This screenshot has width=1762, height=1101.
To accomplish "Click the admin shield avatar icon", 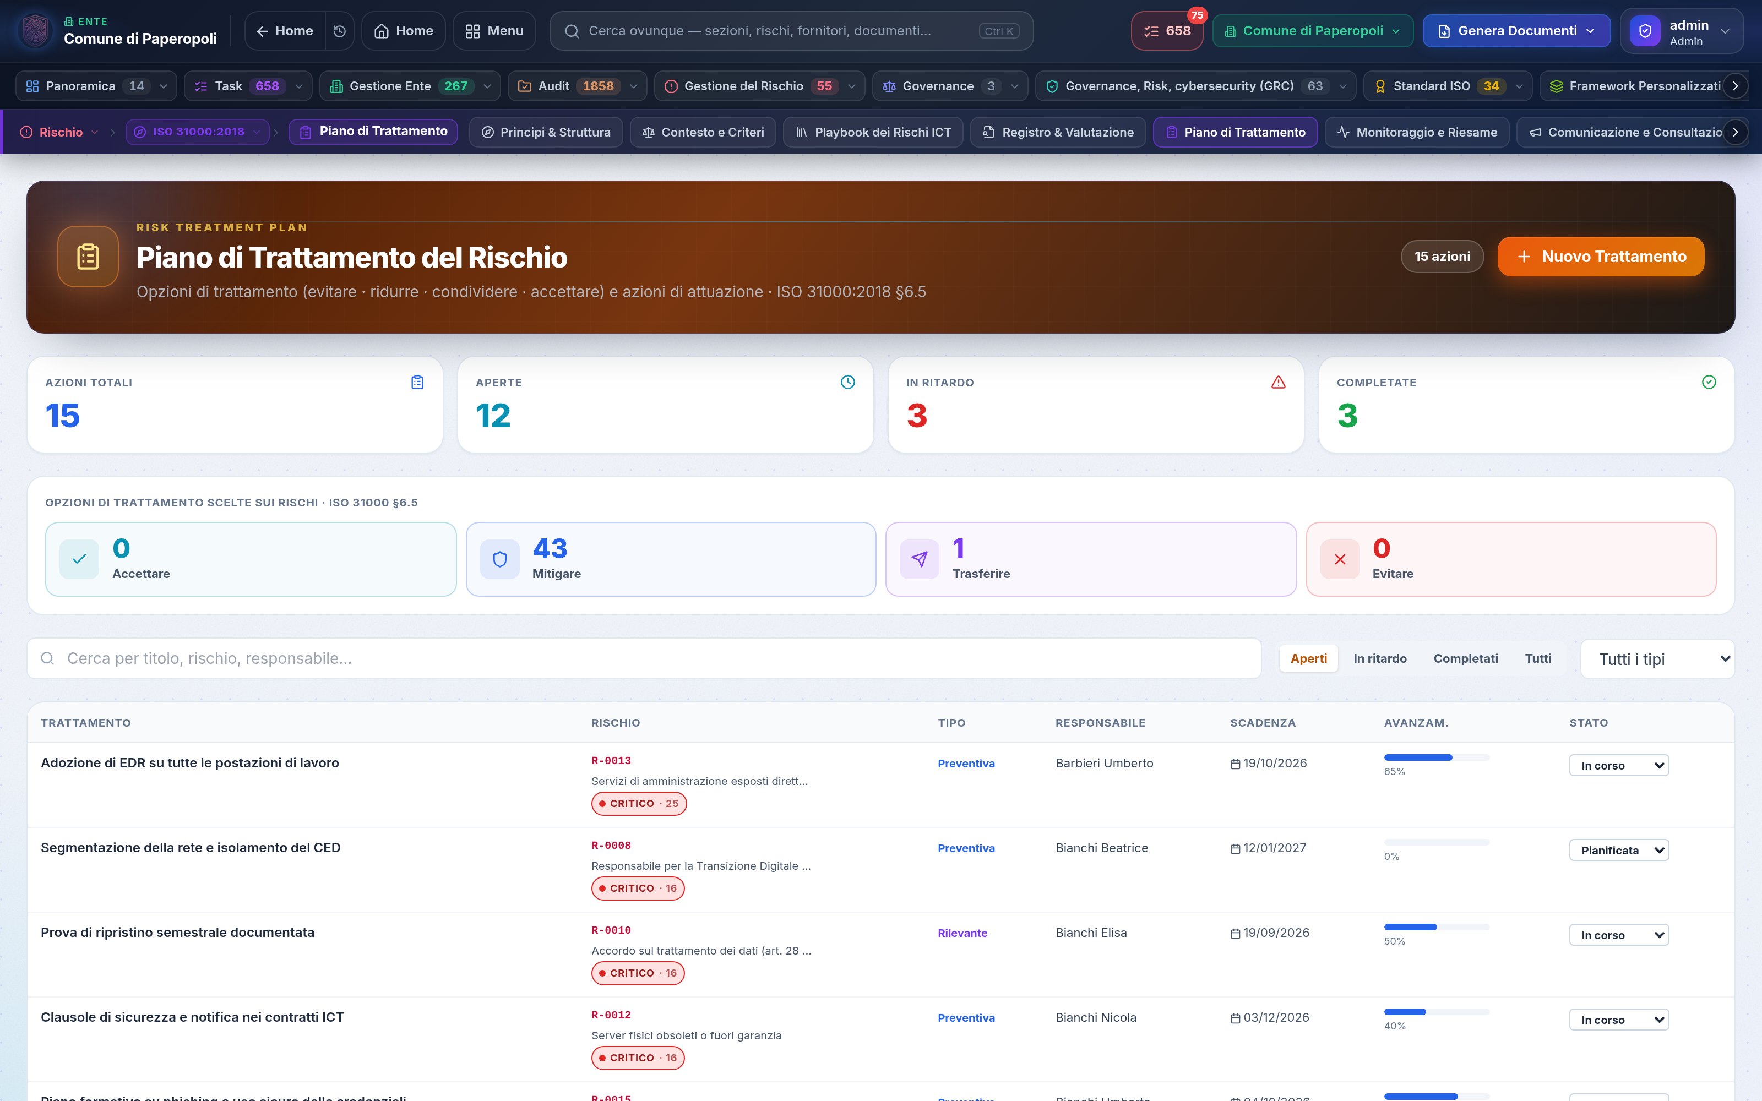I will (x=1645, y=31).
